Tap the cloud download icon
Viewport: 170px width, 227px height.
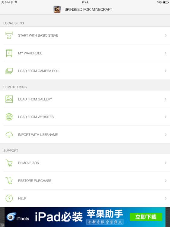[9, 134]
